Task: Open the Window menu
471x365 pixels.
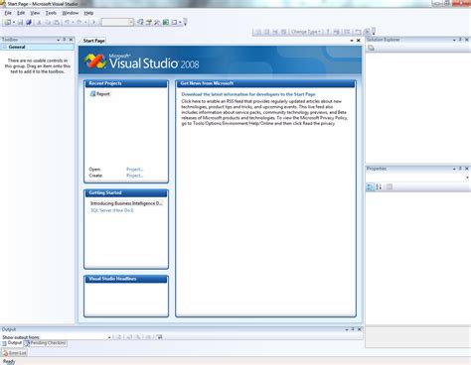Action: click(71, 13)
